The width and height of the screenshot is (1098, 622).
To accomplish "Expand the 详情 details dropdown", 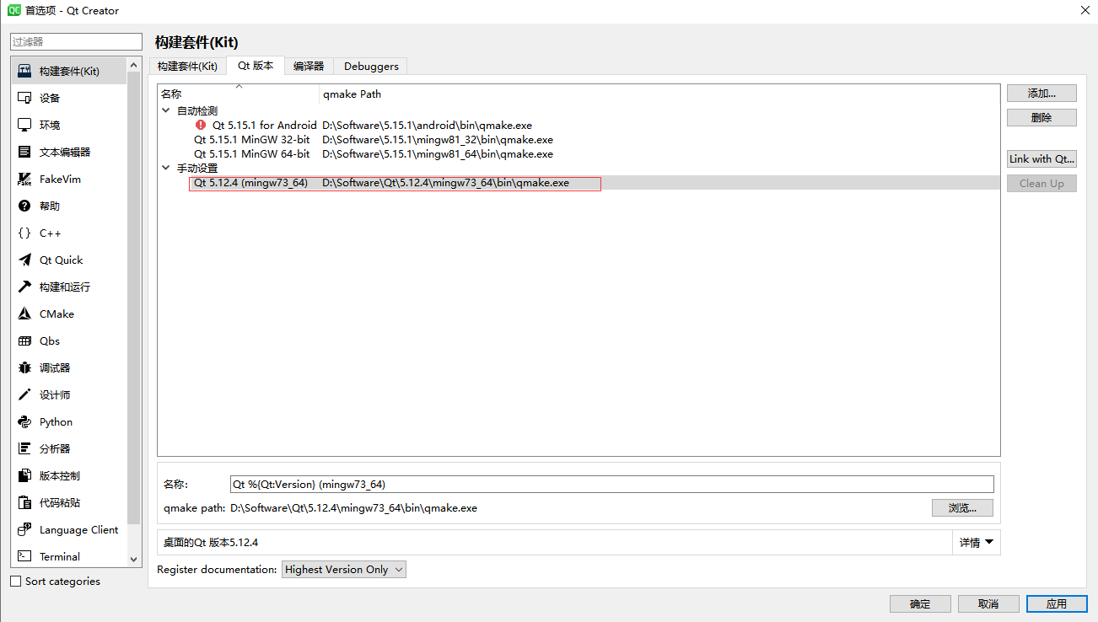I will coord(977,543).
